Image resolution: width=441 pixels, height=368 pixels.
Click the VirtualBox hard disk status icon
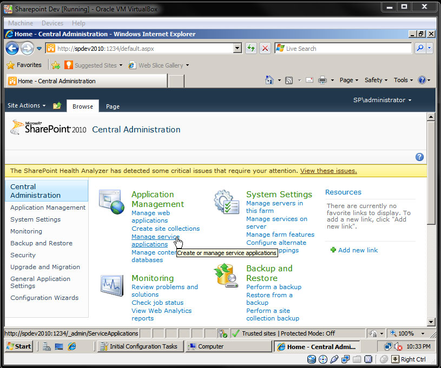pyautogui.click(x=311, y=359)
